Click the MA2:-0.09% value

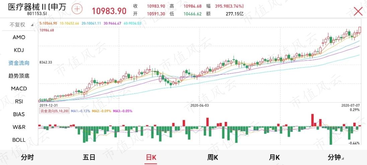102,111
